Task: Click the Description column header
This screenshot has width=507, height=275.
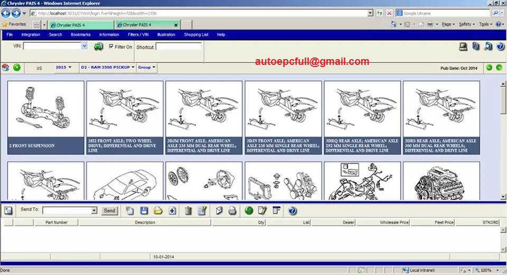Action: pyautogui.click(x=145, y=222)
